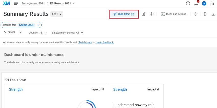Open the hamburger navigation menu
Screen dimensions: 217x108
pyautogui.click(x=16, y=4)
